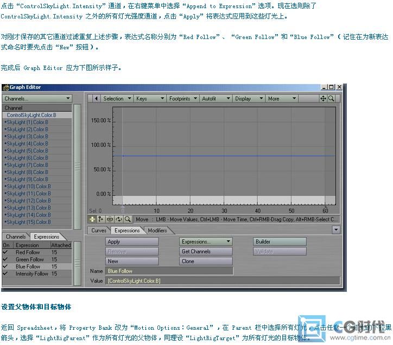The image size is (393, 345).
Task: Select the Zoom tool in graph toolbar
Action: (128, 219)
